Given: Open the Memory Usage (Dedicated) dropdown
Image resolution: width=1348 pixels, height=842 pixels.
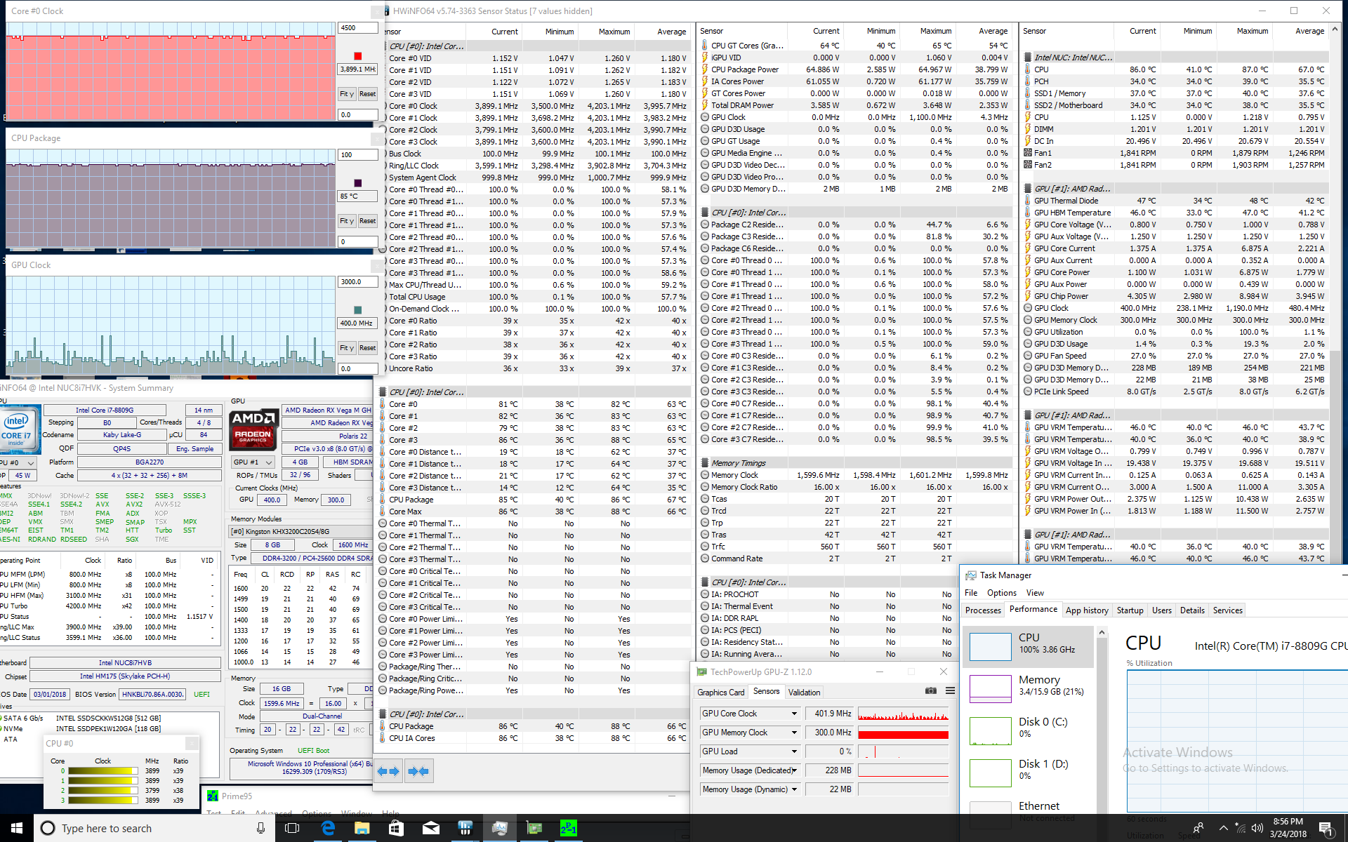Looking at the screenshot, I should (794, 770).
